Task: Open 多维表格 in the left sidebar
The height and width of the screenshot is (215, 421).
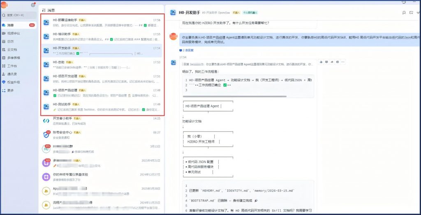Action: pos(14,58)
